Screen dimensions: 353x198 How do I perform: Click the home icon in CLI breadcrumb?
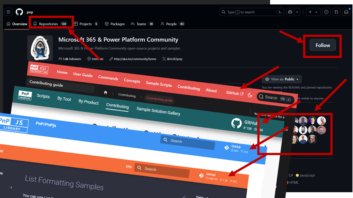[x=105, y=92]
